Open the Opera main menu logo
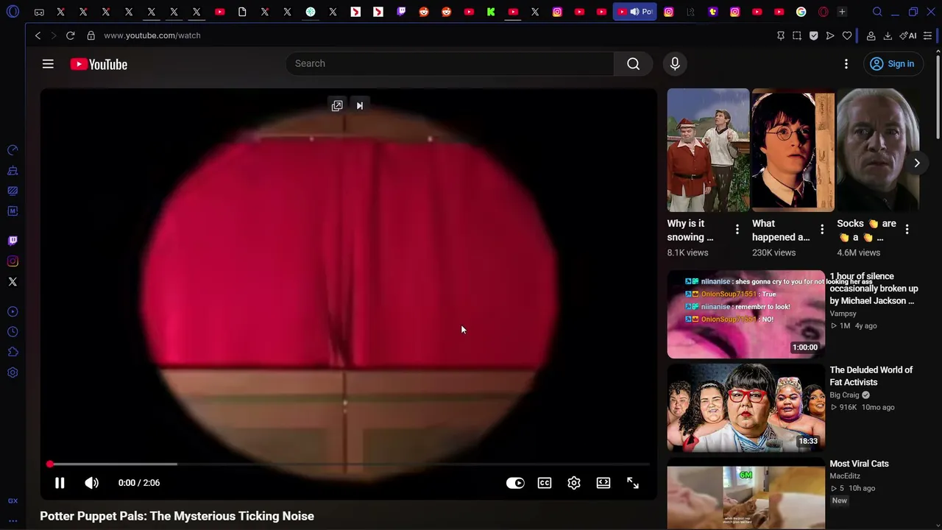Viewport: 942px width, 530px height. click(13, 12)
